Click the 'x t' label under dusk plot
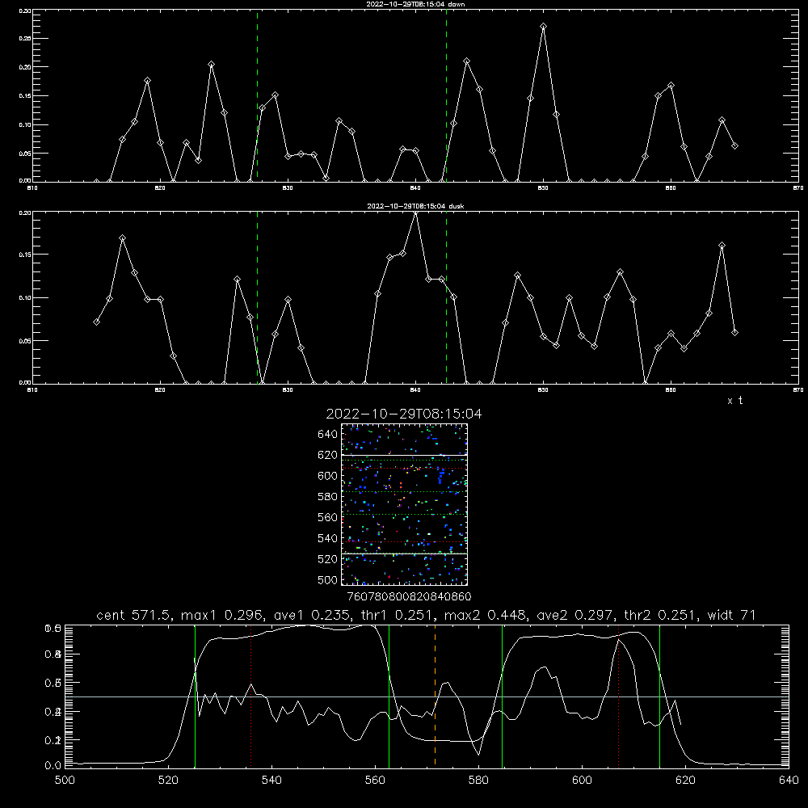Viewport: 808px width, 808px height. (734, 401)
